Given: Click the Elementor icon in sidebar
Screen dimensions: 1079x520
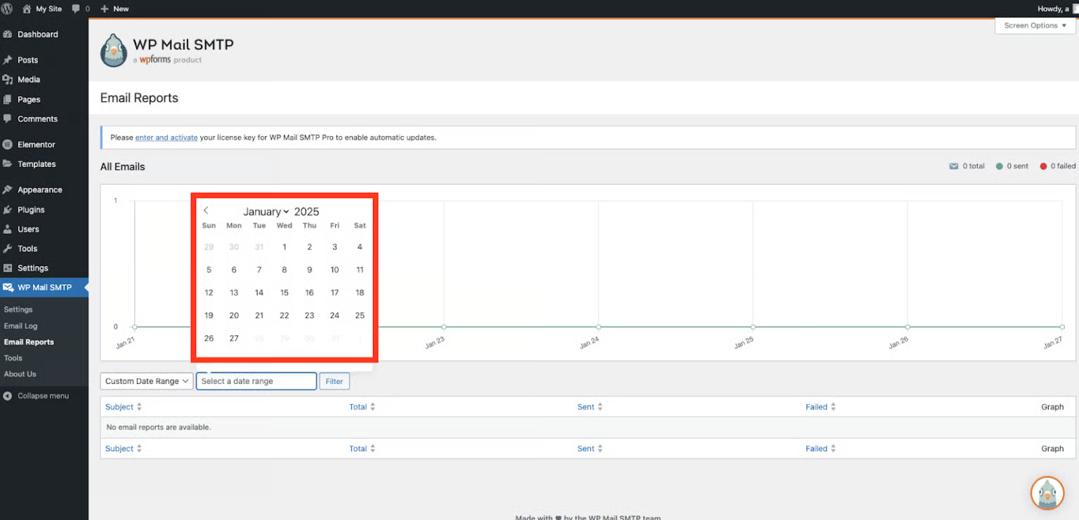Looking at the screenshot, I should (x=8, y=145).
